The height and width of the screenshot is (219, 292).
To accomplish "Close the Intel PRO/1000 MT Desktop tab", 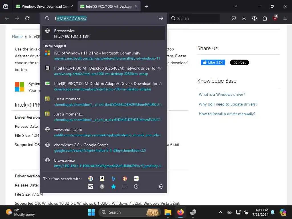I will coord(136,6).
